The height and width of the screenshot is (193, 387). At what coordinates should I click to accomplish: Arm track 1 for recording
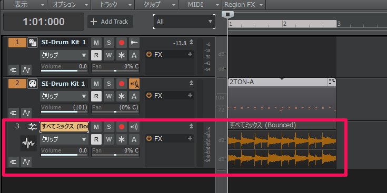(x=122, y=43)
